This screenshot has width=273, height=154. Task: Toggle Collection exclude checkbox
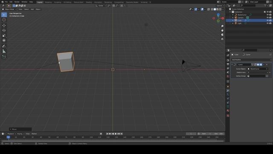265,12
